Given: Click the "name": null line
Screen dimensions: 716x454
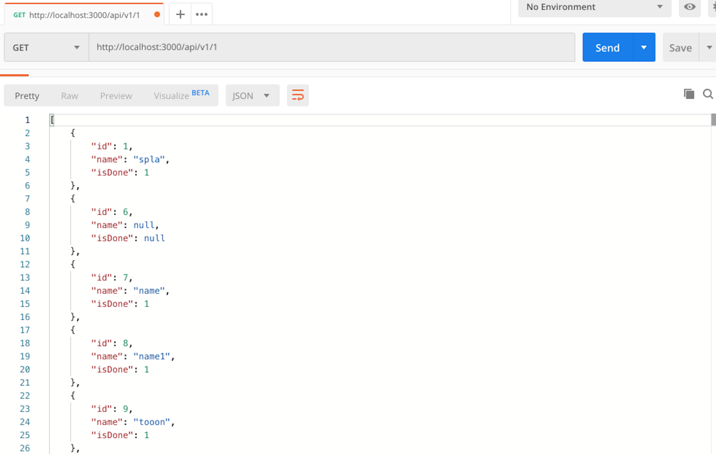Looking at the screenshot, I should click(125, 225).
